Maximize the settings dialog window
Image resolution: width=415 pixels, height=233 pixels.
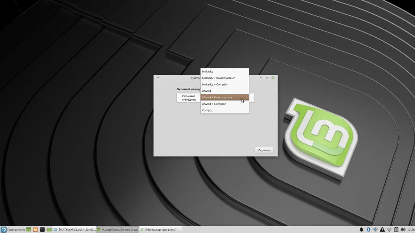pyautogui.click(x=267, y=78)
